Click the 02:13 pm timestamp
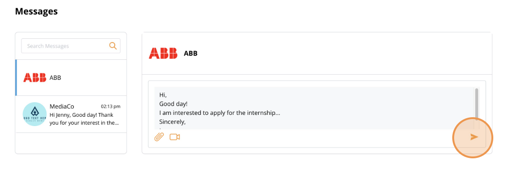 pos(110,106)
